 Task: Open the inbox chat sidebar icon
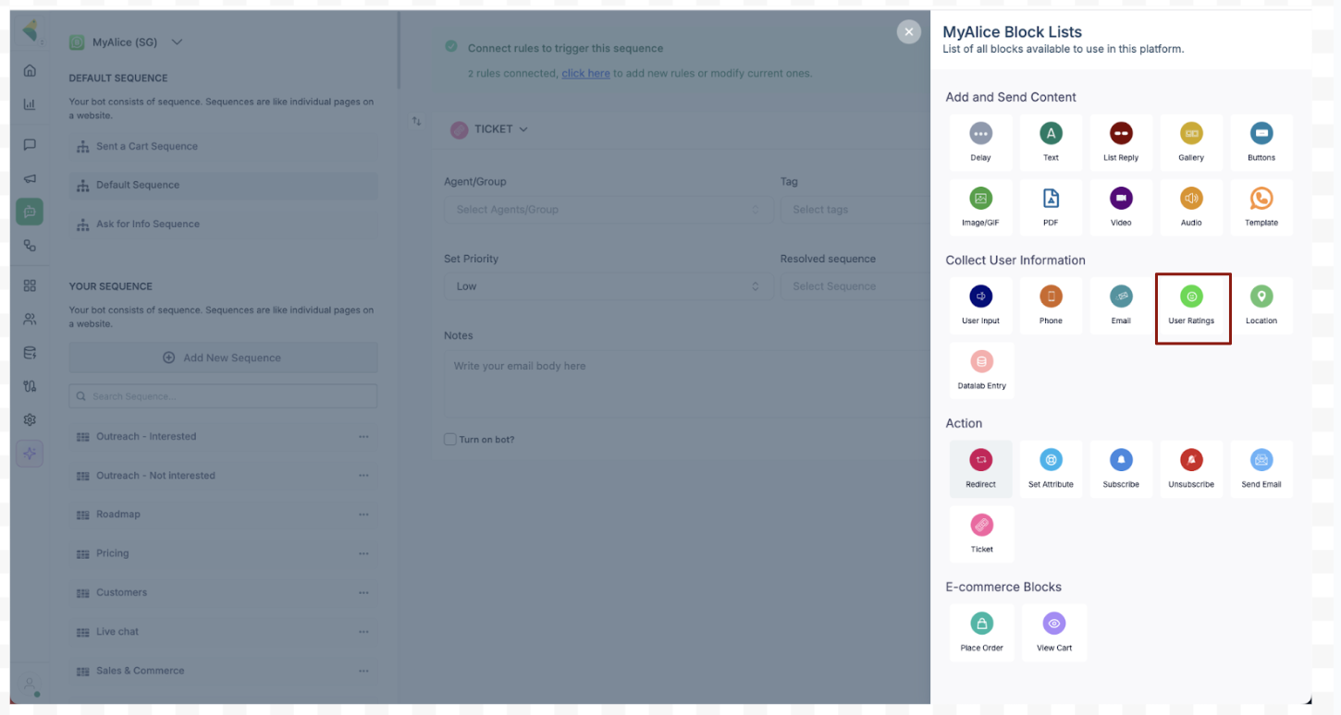[x=30, y=144]
